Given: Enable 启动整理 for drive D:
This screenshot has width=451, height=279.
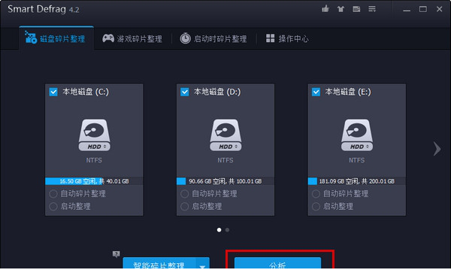Looking at the screenshot, I should [184, 207].
